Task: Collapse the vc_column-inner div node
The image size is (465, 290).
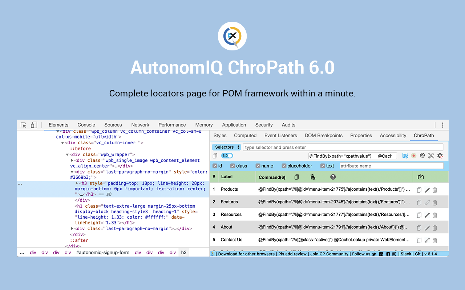Action: (x=62, y=143)
